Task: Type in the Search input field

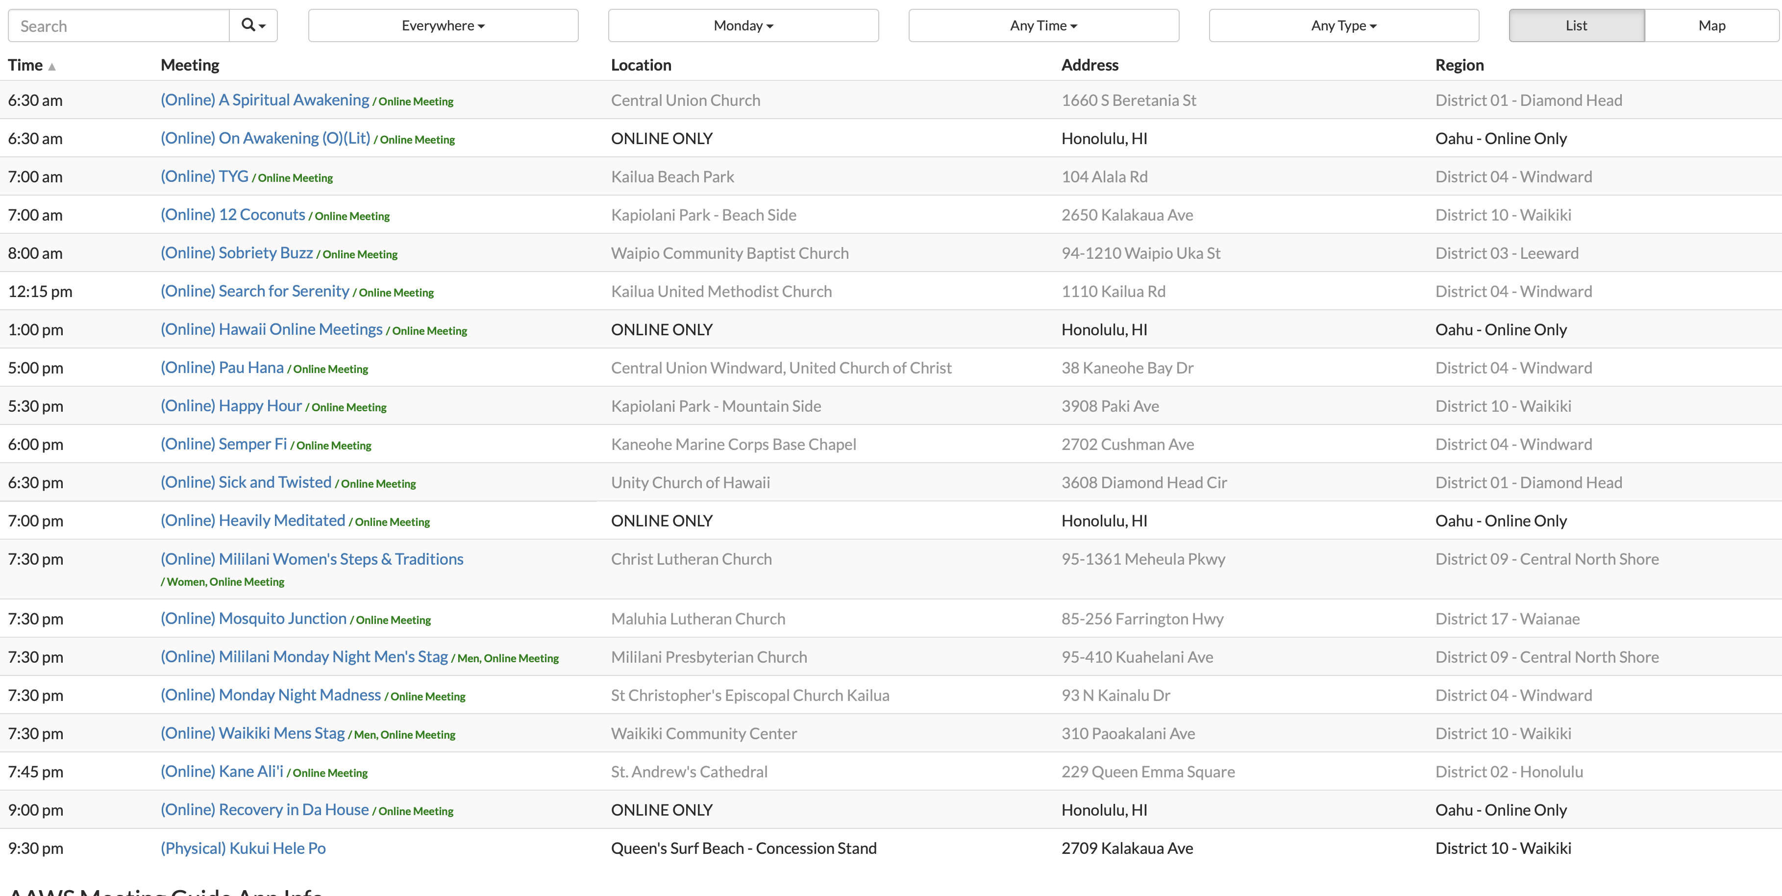Action: pos(119,25)
